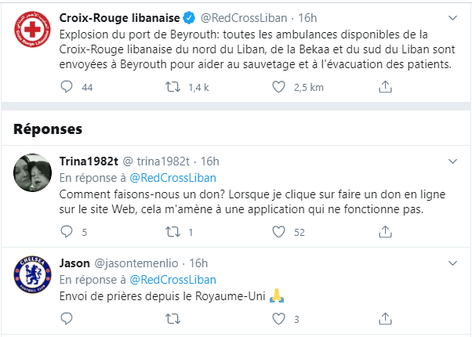472x337 pixels.
Task: Expand the menu on Trina1982t's reply
Action: click(x=452, y=161)
